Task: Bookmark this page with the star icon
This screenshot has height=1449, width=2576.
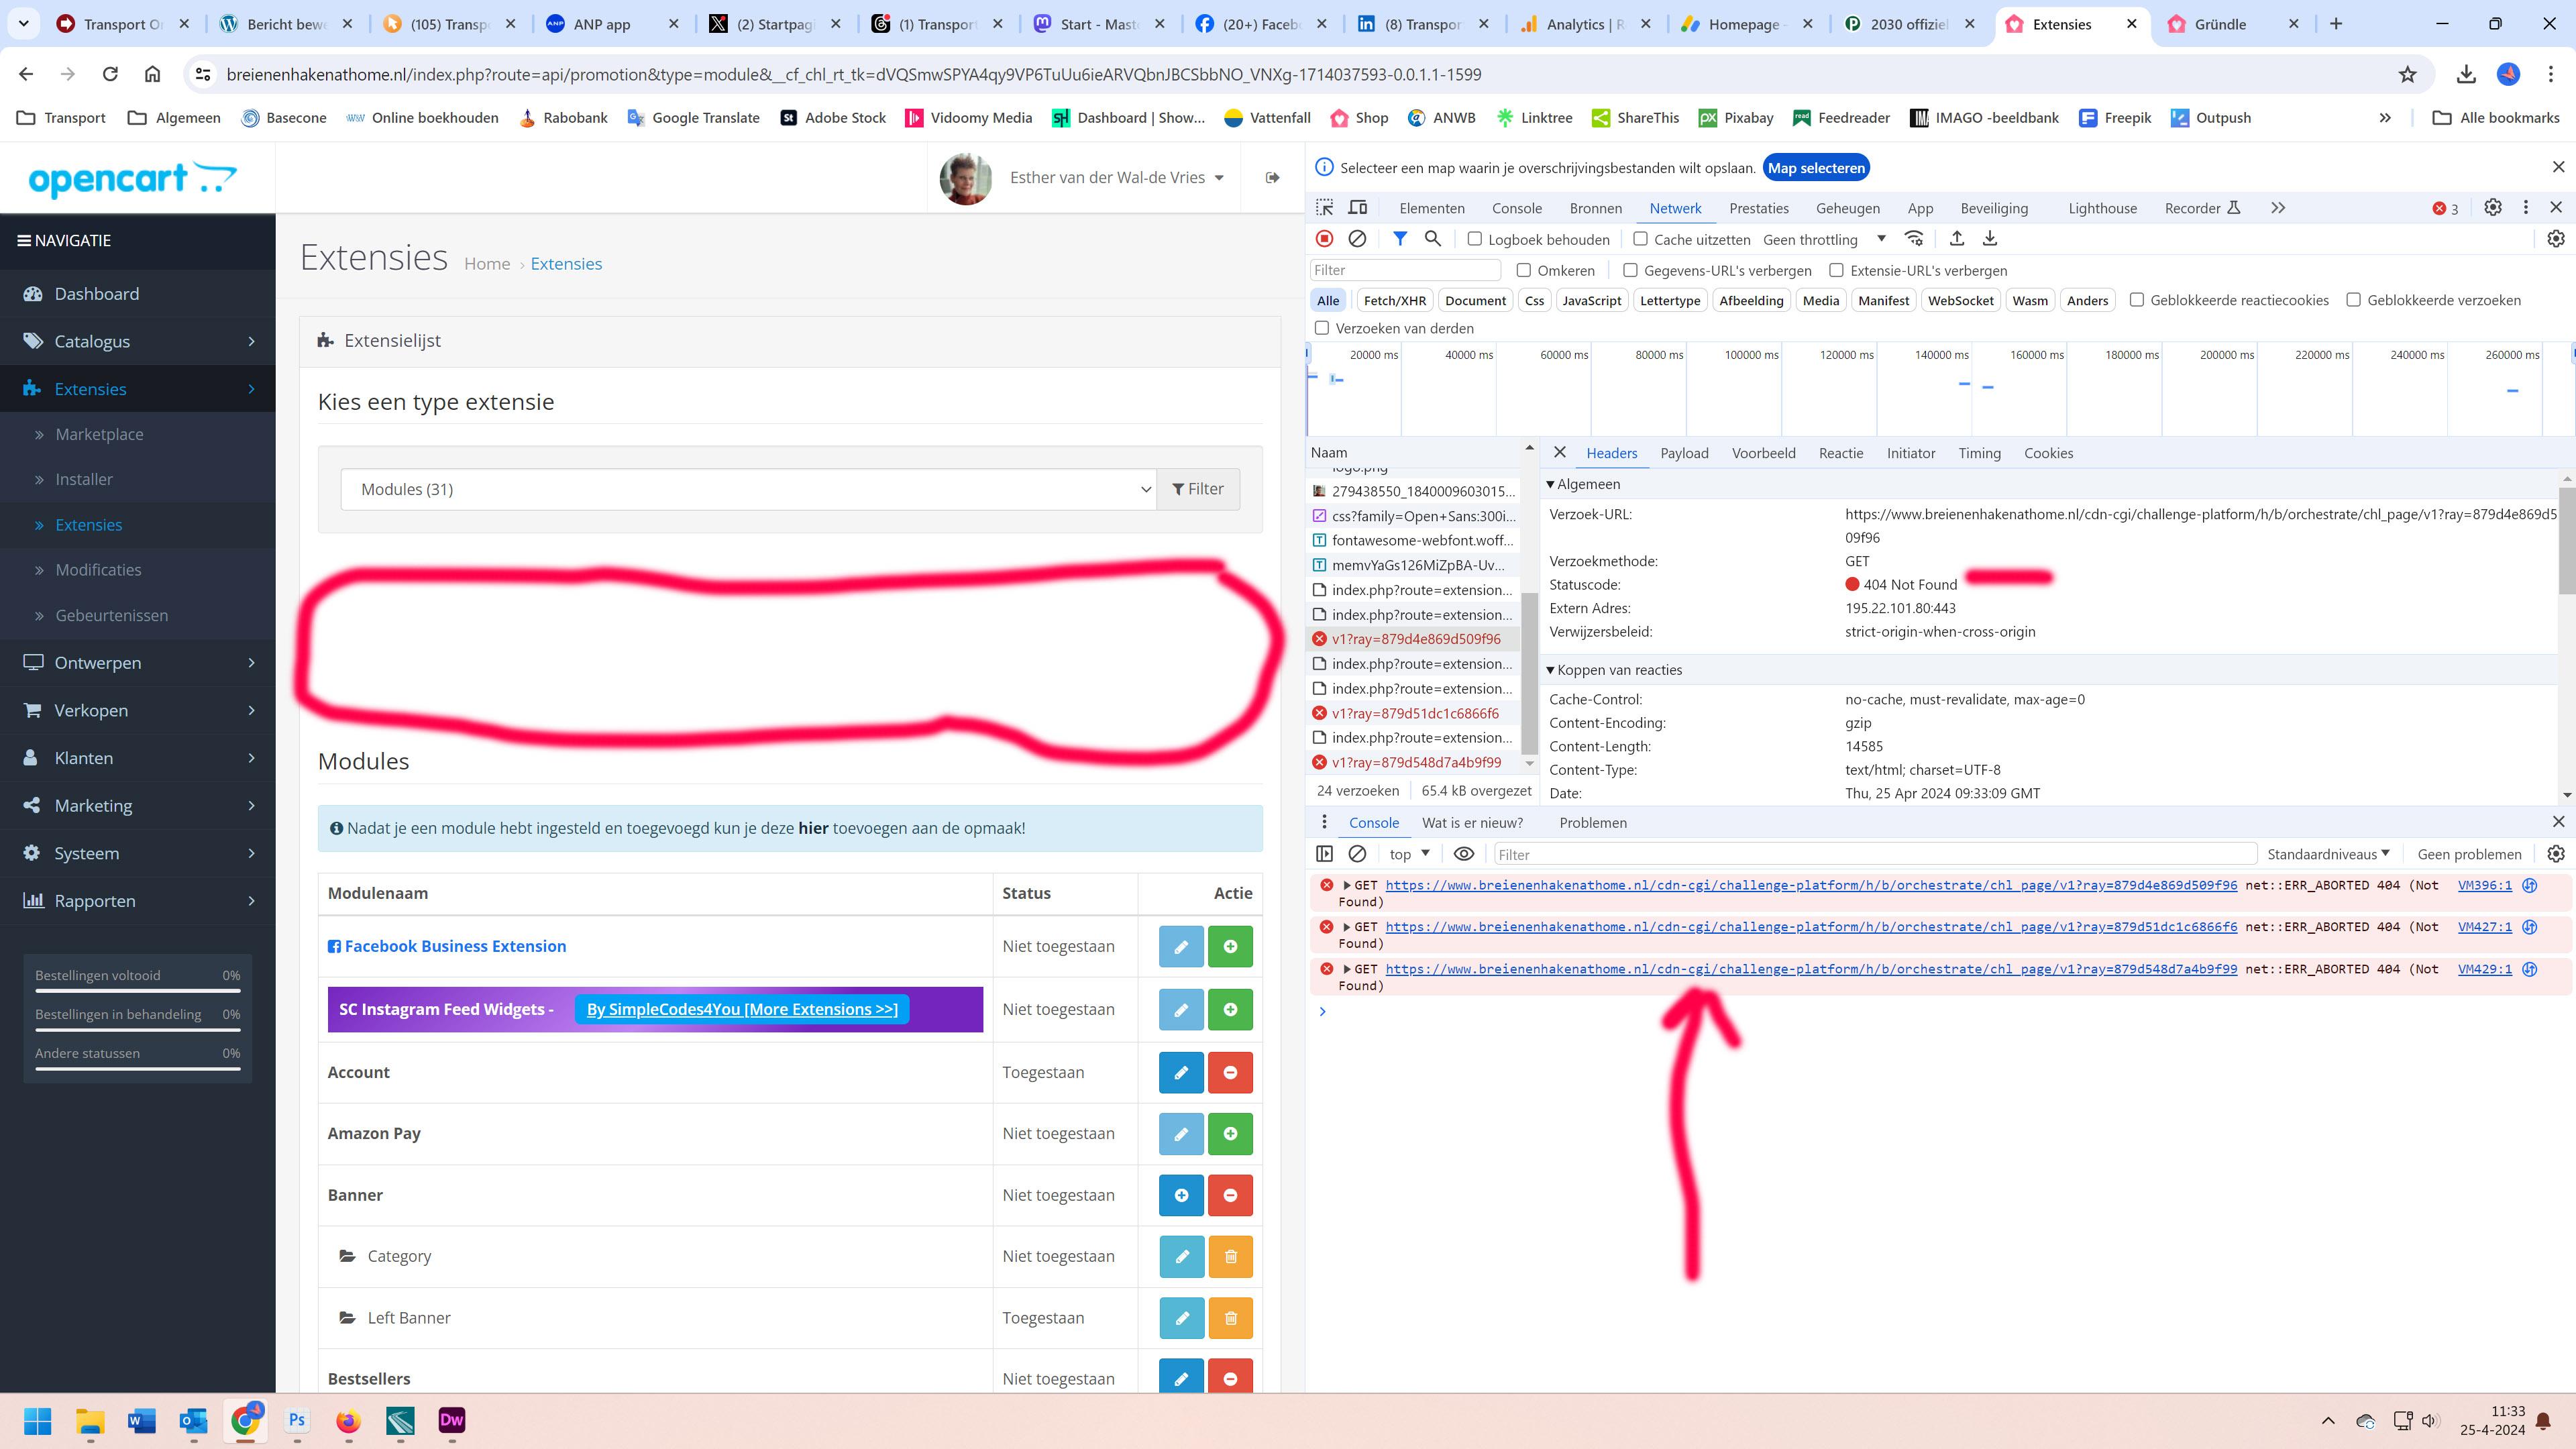Action: pos(2407,74)
